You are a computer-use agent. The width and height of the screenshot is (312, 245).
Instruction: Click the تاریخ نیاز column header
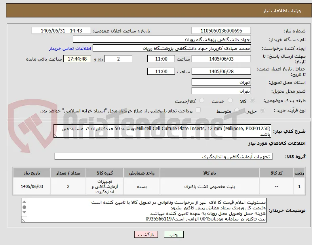coord(32,173)
